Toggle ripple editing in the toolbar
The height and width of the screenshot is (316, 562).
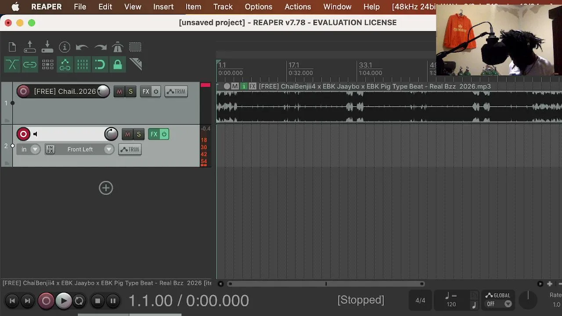coord(47,65)
